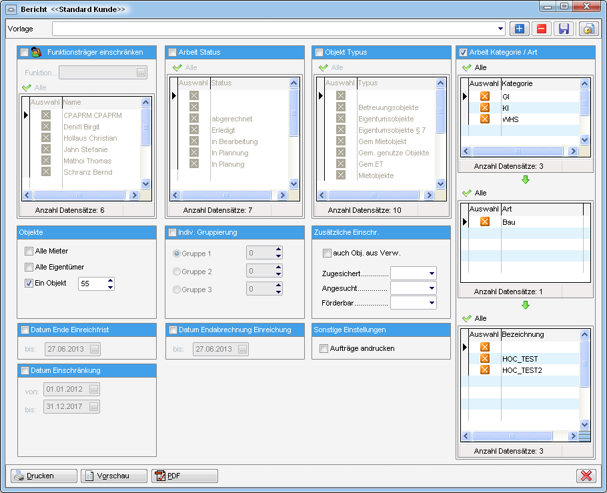Check Aufträge andrucken checkbox
The width and height of the screenshot is (607, 493).
pyautogui.click(x=324, y=348)
